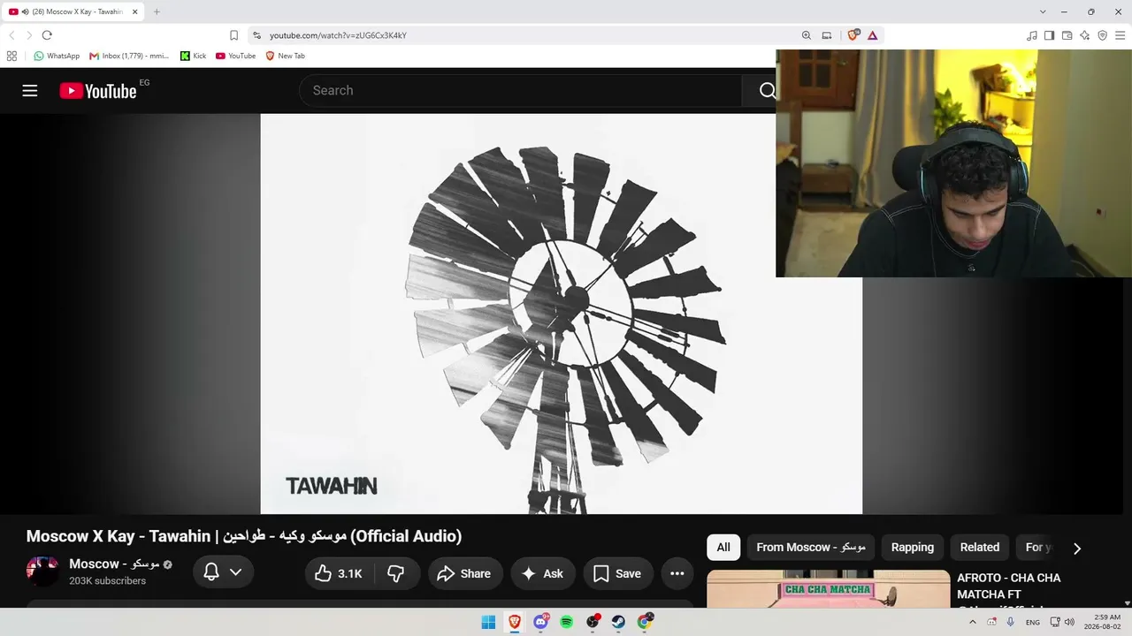Expand the subscription notification options chevron
The height and width of the screenshot is (636, 1132).
235,572
